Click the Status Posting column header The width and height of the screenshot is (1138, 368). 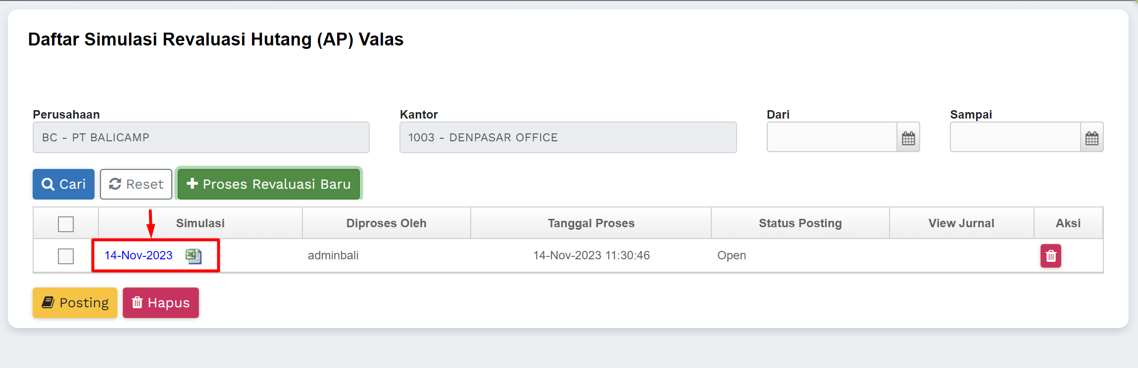click(800, 223)
